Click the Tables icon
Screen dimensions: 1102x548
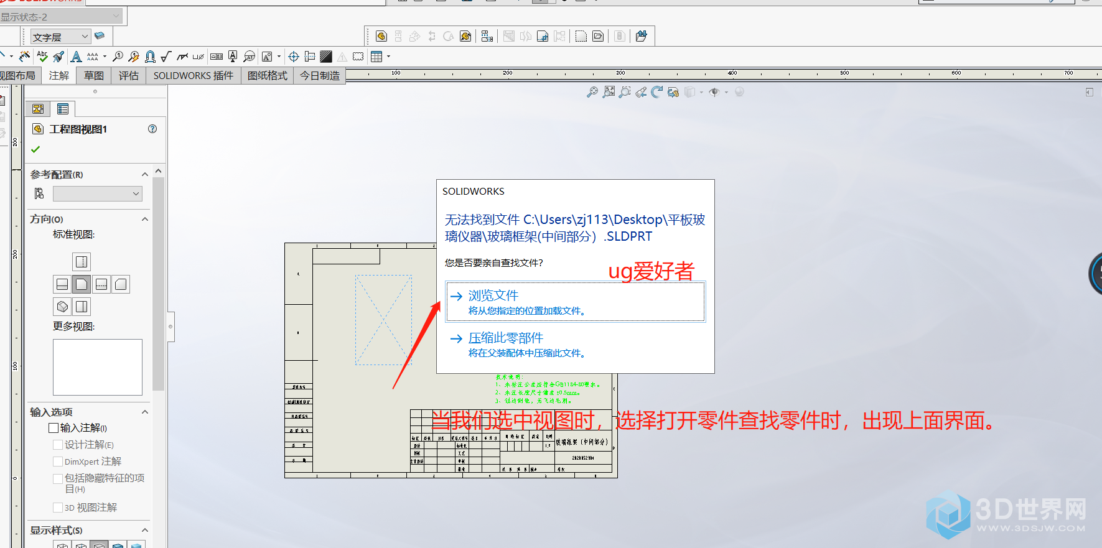pos(376,57)
